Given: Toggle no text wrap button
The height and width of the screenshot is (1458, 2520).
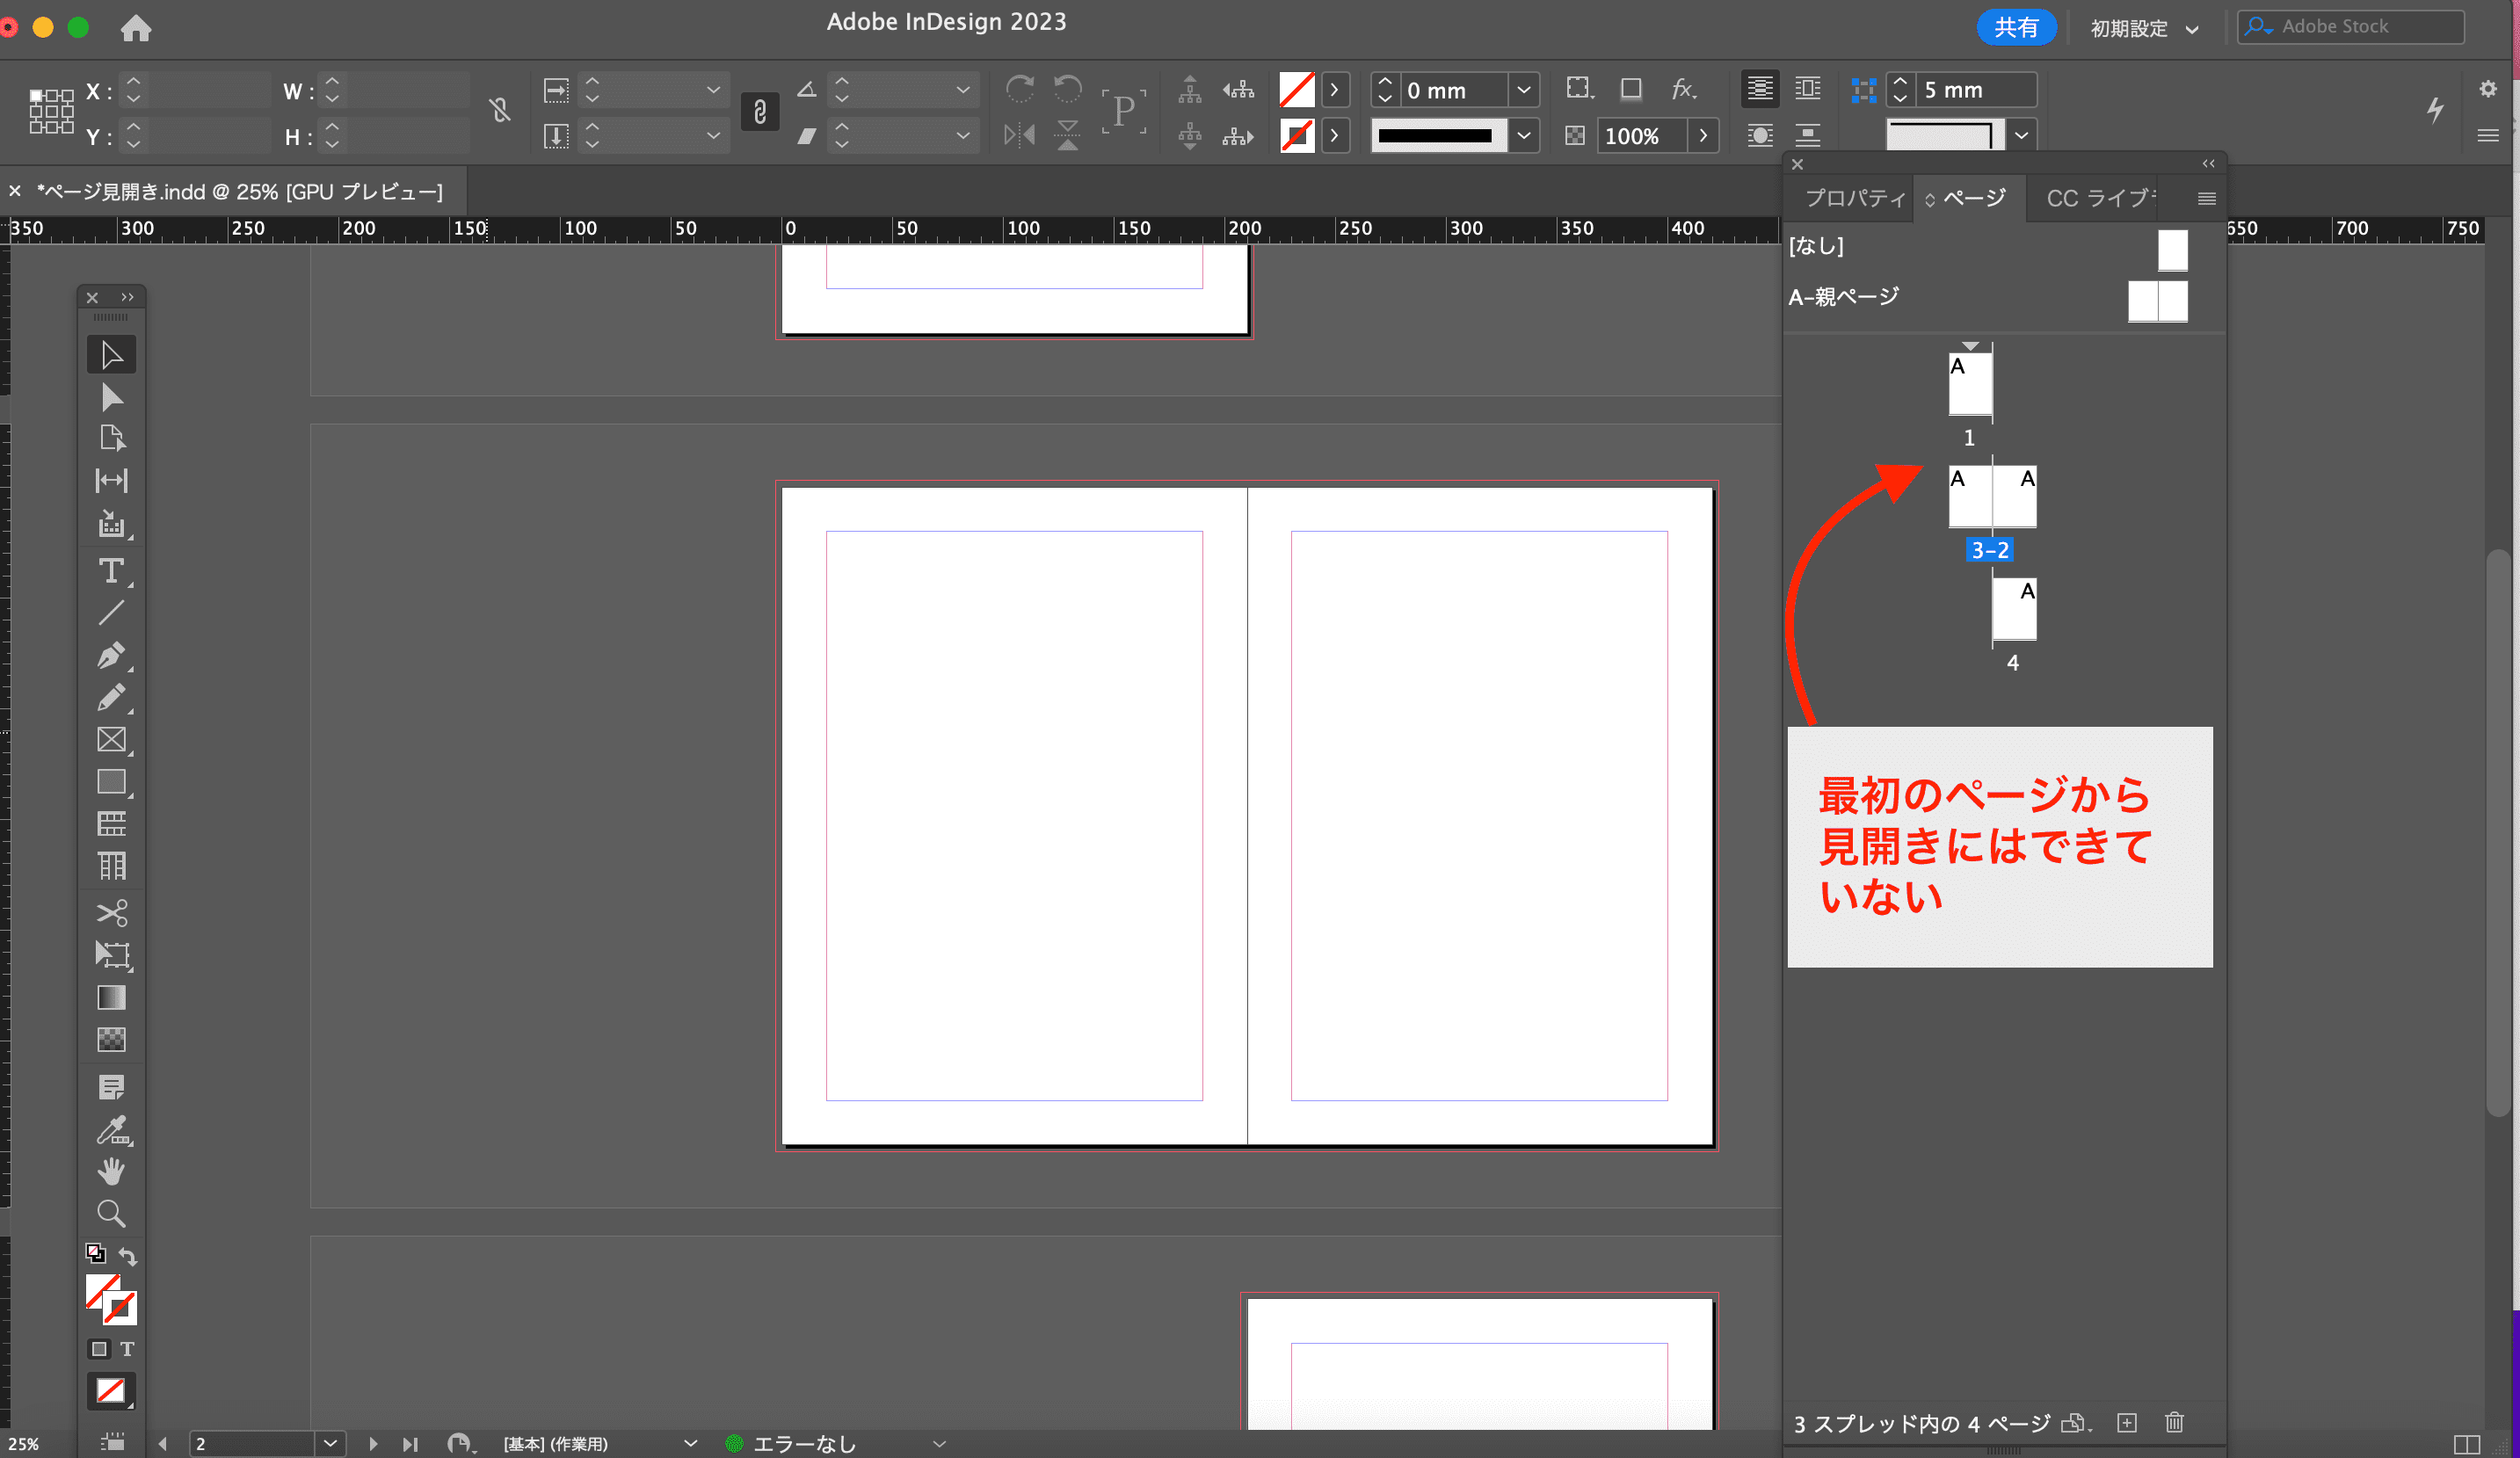Looking at the screenshot, I should tap(1760, 89).
